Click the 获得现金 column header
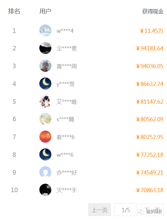The height and width of the screenshot is (219, 167). point(153,11)
